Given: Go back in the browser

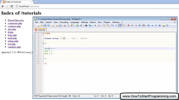Looking at the screenshot, I should point(3,6).
